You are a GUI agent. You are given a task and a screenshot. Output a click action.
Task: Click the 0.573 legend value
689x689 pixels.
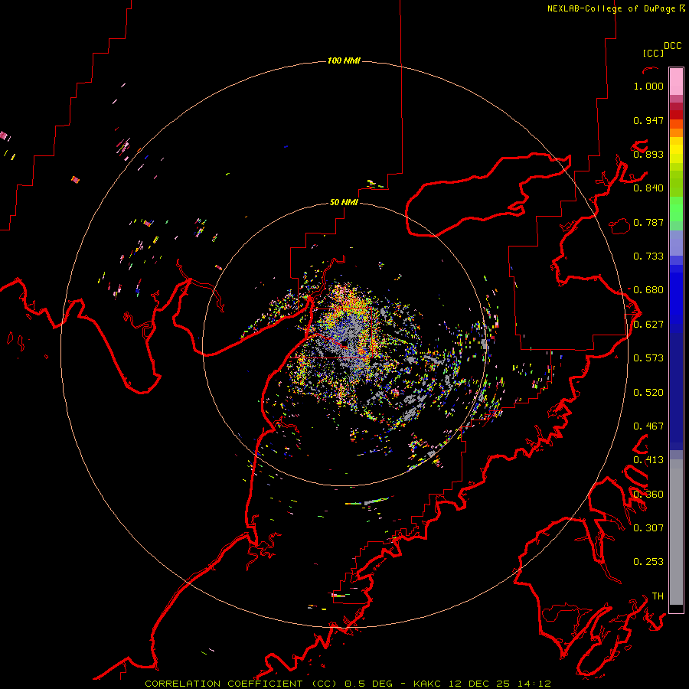pos(648,358)
